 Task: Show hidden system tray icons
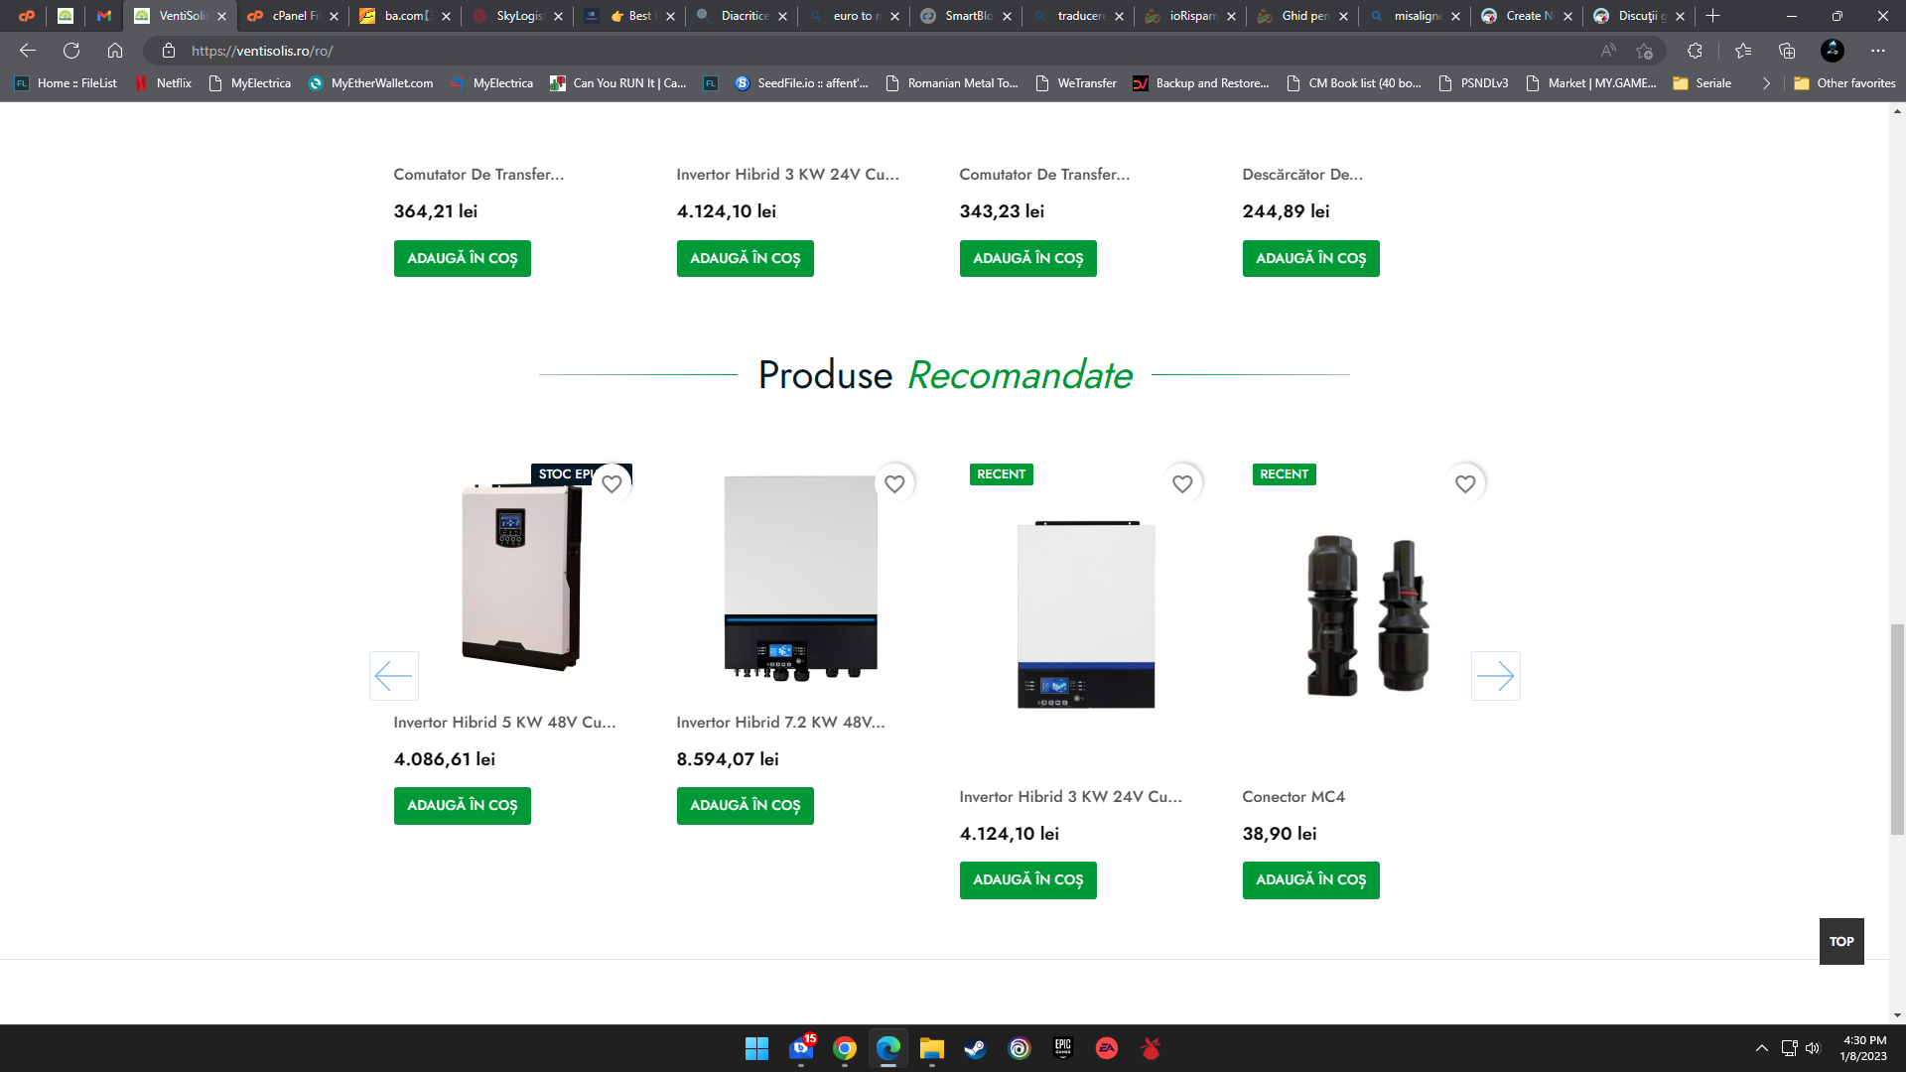point(1761,1048)
